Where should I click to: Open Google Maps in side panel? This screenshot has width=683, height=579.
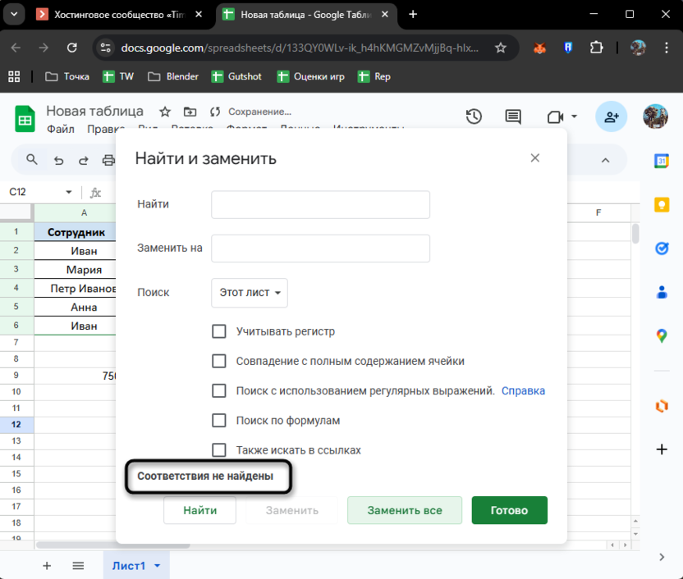click(x=661, y=335)
